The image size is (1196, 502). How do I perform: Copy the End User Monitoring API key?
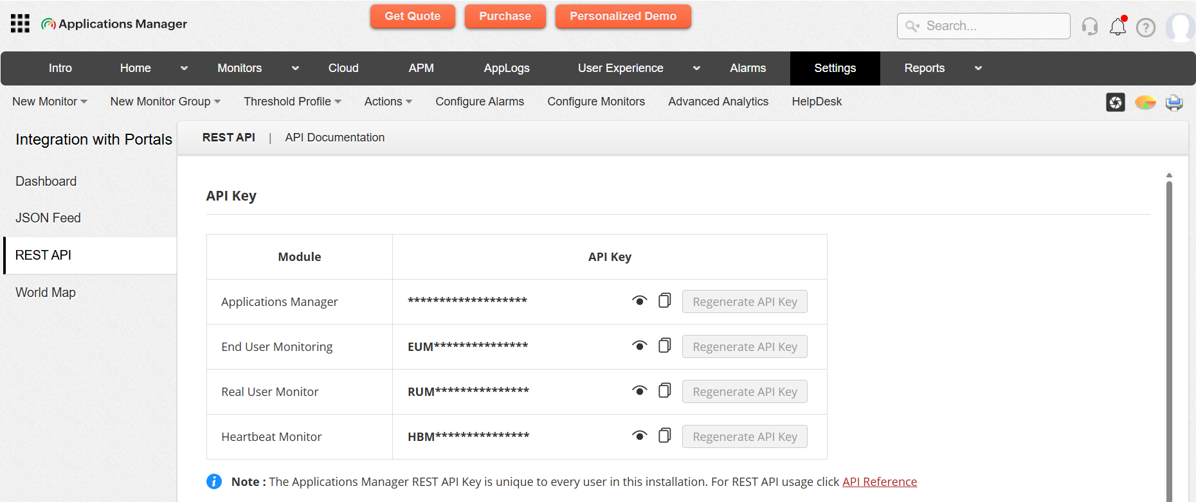[665, 345]
